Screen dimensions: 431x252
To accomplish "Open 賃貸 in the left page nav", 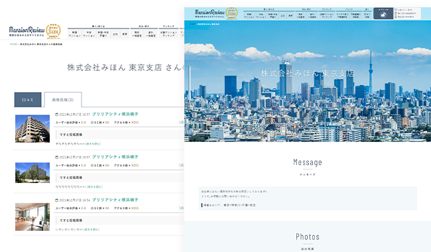I will click(x=125, y=34).
